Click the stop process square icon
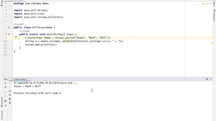The image size is (216, 121). click(x=5, y=92)
